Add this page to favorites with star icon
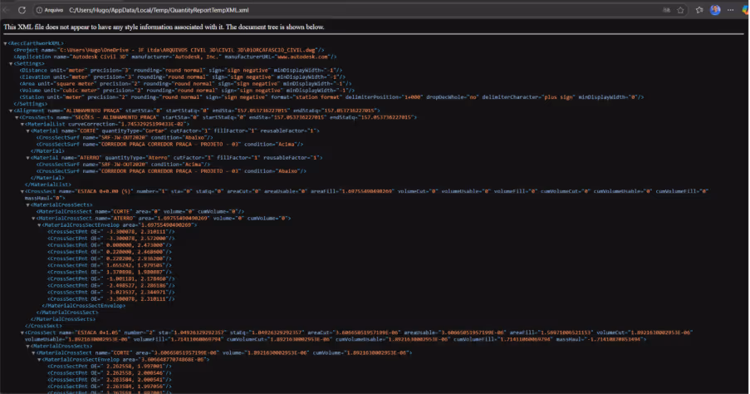 click(x=680, y=10)
